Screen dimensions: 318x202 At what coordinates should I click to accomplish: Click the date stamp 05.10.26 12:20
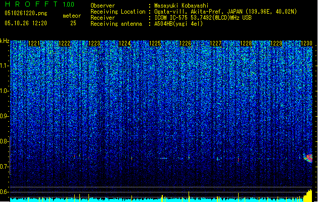tap(26, 23)
